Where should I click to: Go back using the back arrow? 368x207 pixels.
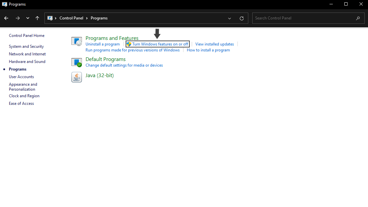coord(6,18)
